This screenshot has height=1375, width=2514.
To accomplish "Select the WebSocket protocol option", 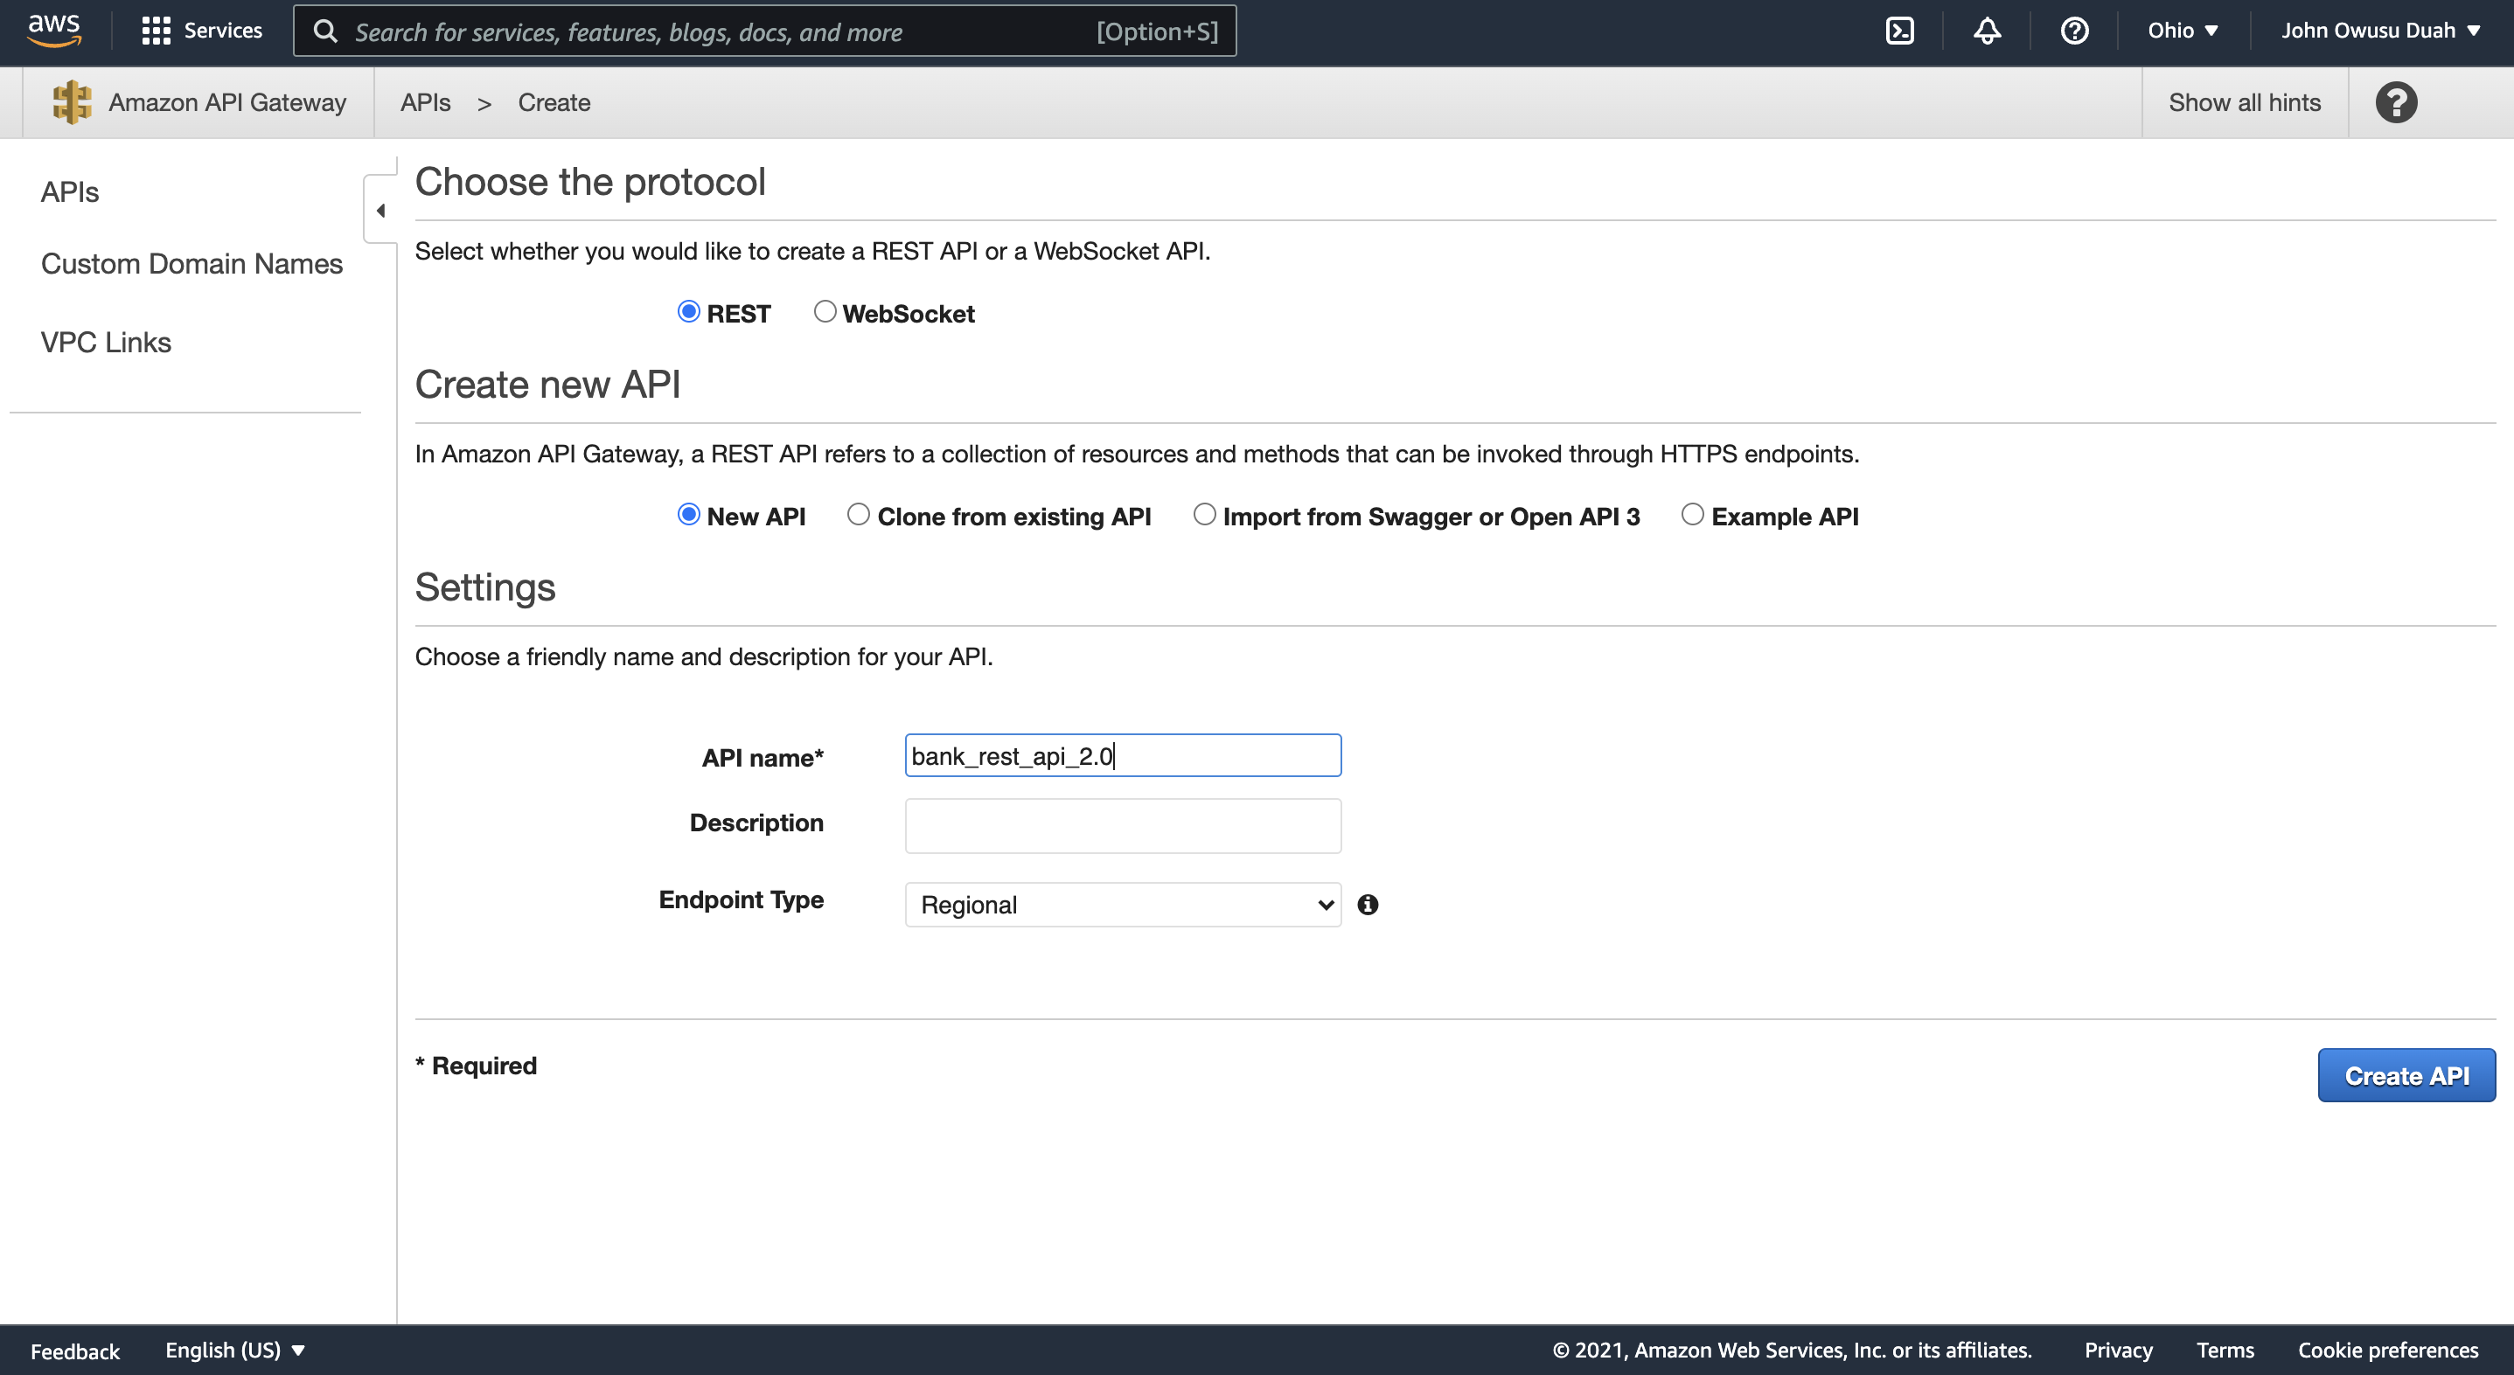I will [825, 311].
